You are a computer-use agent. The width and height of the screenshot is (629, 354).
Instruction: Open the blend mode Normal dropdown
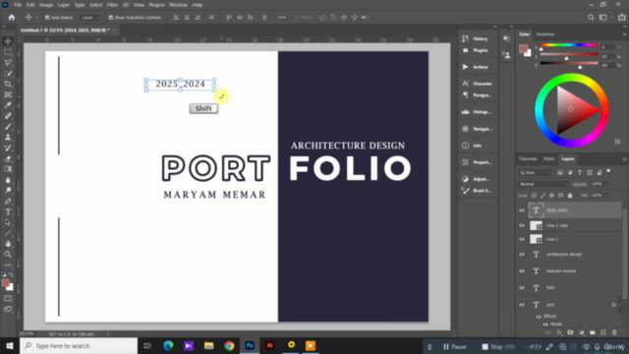point(543,184)
